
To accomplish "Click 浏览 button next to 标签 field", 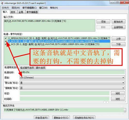I will coord(118,93).
